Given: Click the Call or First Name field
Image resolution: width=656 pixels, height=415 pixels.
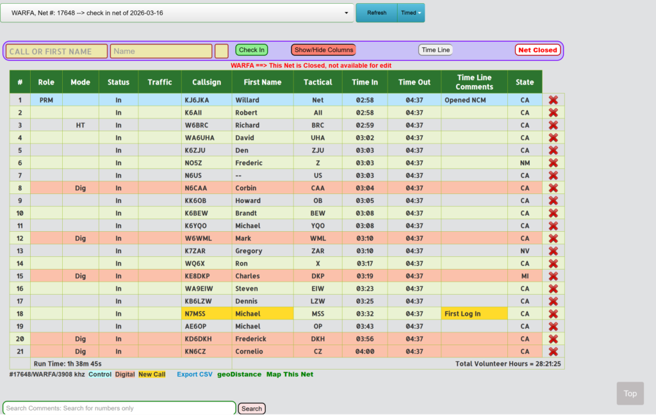Looking at the screenshot, I should pos(57,51).
